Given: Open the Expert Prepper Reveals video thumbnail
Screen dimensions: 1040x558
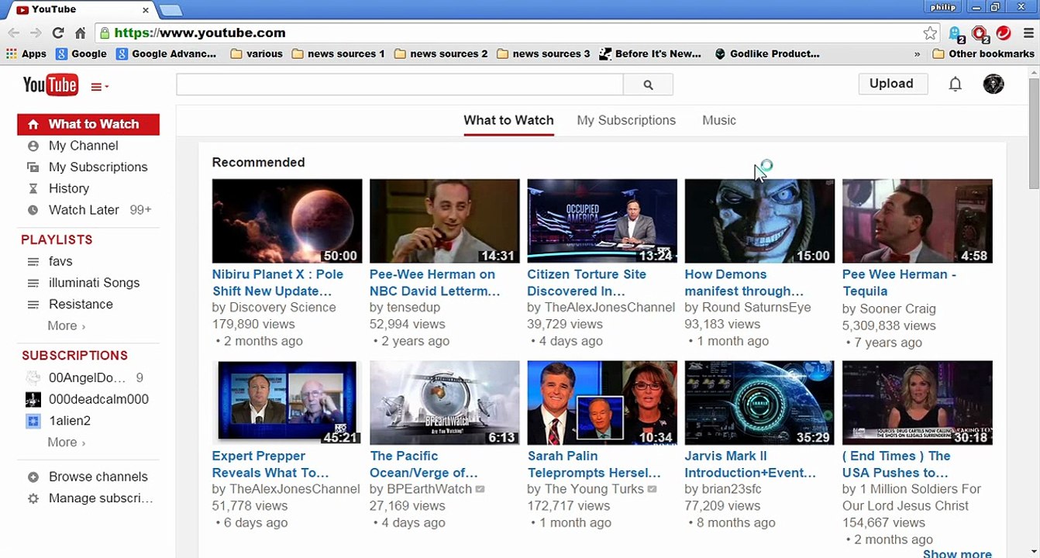Looking at the screenshot, I should [x=287, y=403].
